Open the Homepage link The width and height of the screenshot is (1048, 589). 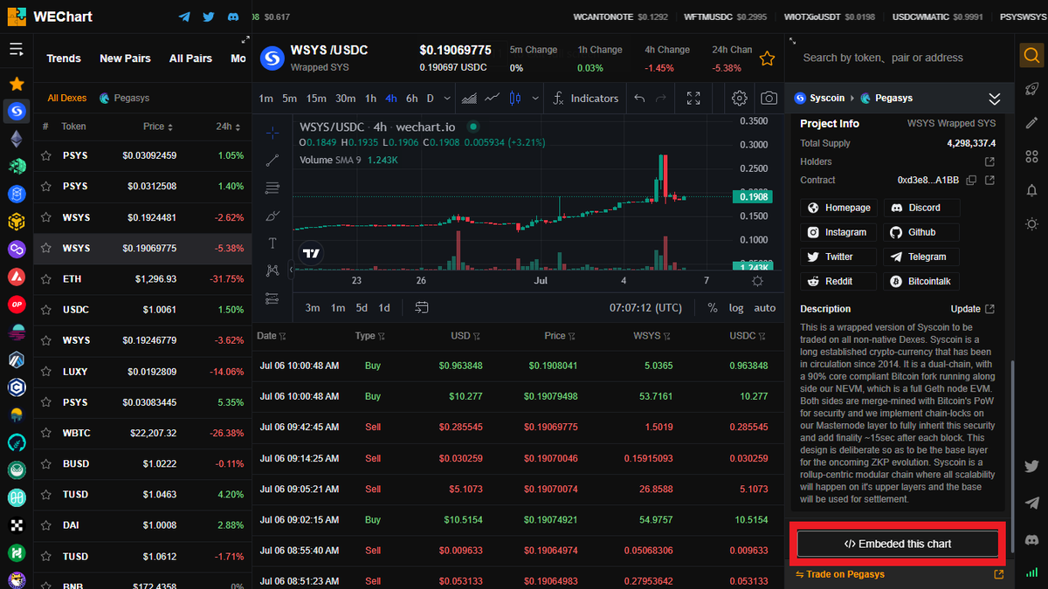coord(839,208)
